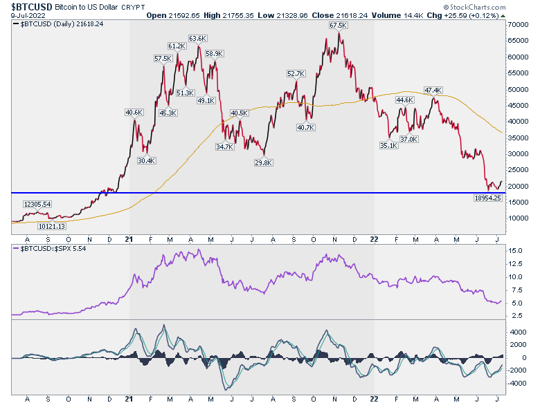Click the 15.0 ratio axis label

click(x=516, y=251)
